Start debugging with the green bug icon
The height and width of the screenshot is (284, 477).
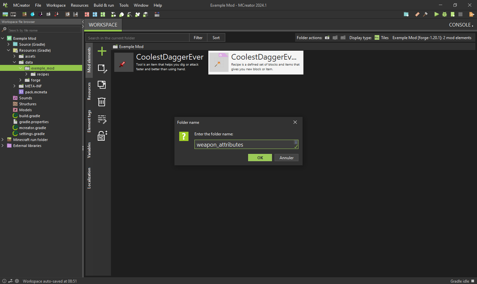445,15
